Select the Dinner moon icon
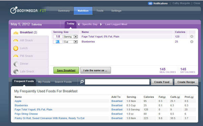 click(16, 64)
